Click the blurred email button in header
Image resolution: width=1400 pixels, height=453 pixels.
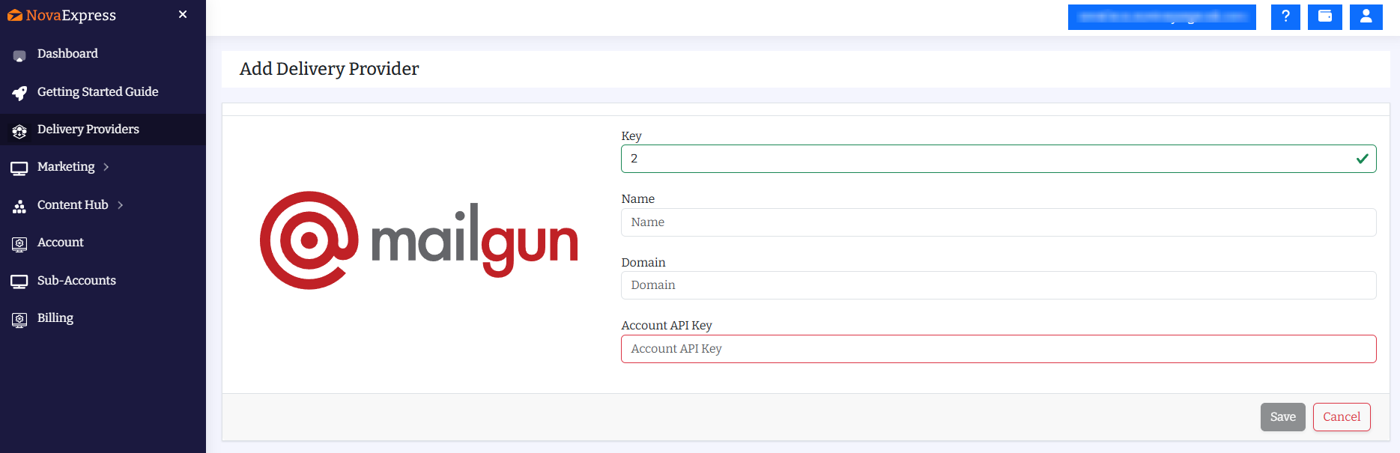pyautogui.click(x=1161, y=16)
